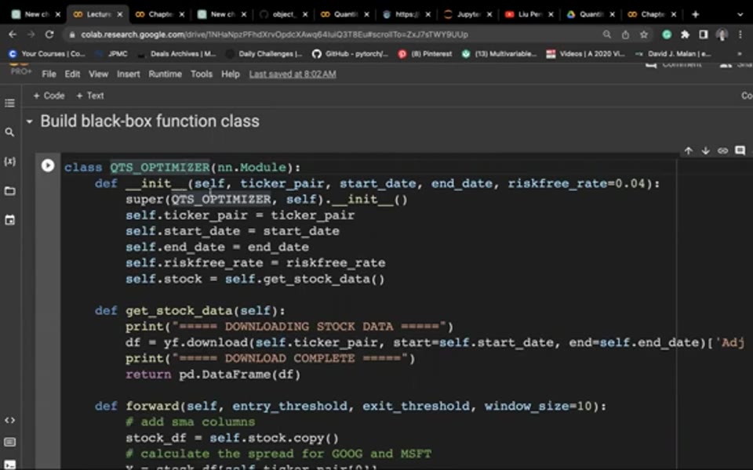The image size is (753, 470).
Task: Go forward with browser forward arrow
Action: tap(31, 34)
